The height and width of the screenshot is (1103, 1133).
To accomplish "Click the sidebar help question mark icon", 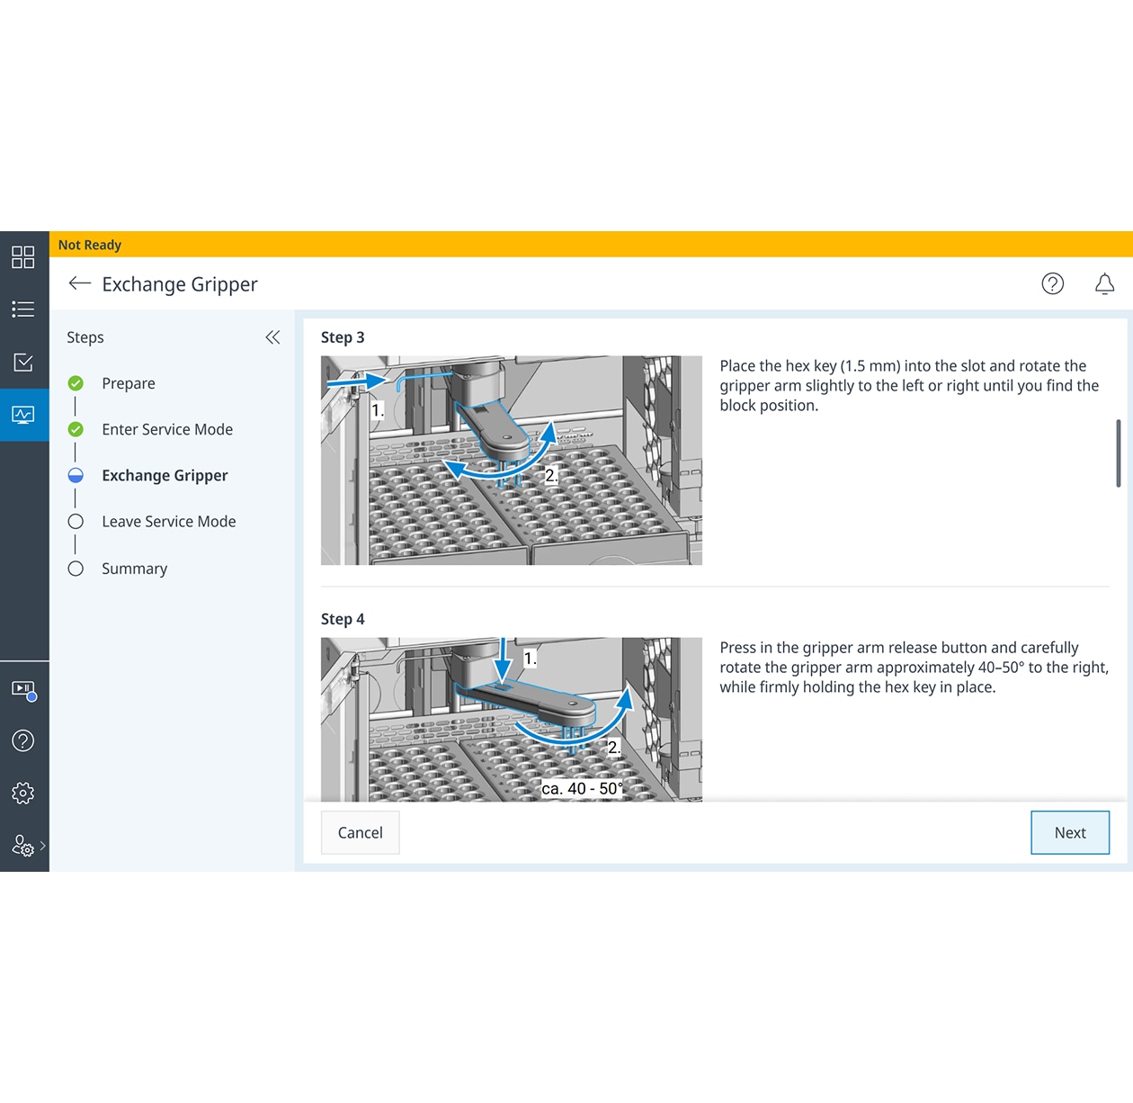I will tap(23, 740).
